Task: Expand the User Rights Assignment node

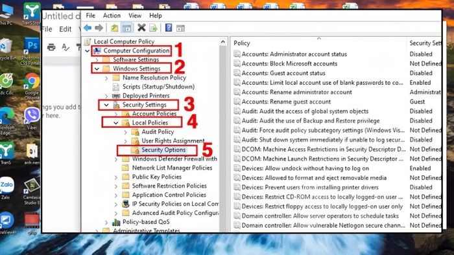Action: point(125,141)
